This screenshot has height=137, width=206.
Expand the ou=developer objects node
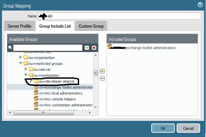tap(31, 81)
